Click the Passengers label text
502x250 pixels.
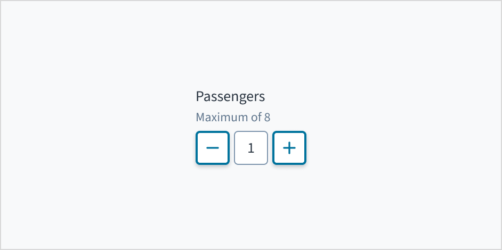pos(230,97)
